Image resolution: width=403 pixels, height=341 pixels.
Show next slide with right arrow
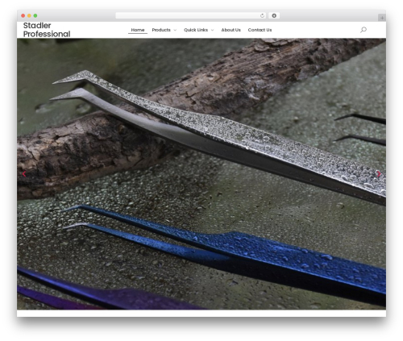tap(379, 174)
